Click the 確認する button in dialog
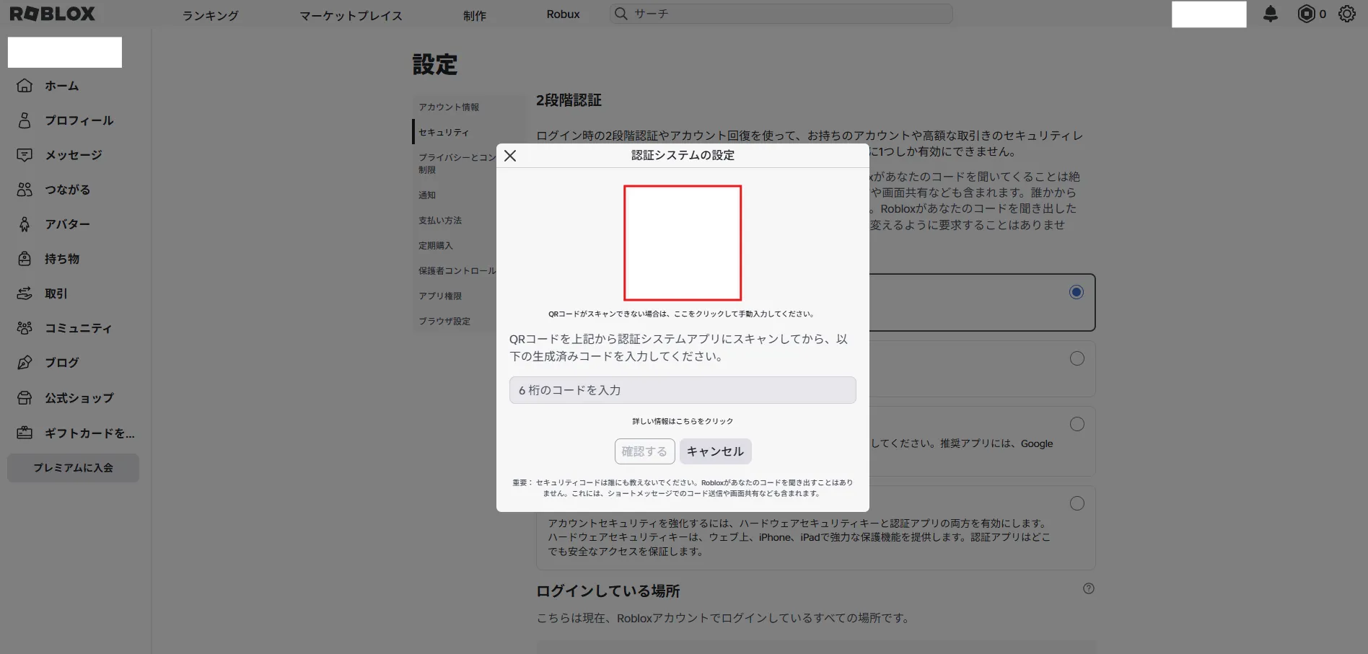Screen dimensions: 1368x654 point(644,451)
